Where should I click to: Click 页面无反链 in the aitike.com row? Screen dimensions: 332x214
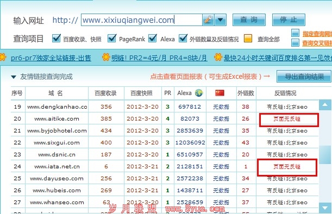coord(287,119)
